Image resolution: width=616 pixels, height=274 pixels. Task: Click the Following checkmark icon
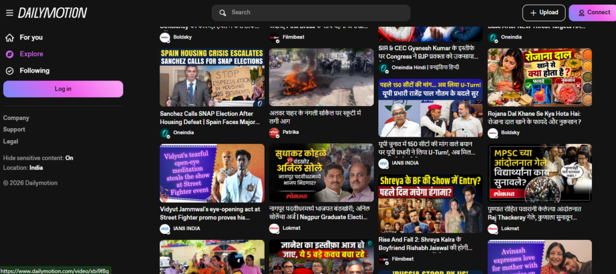click(10, 71)
